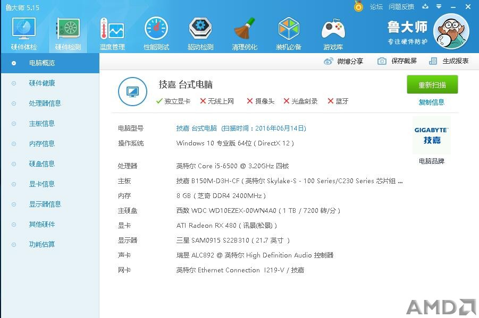Click the 独立显卡 check indicator
This screenshot has height=318, width=479.
point(173,101)
